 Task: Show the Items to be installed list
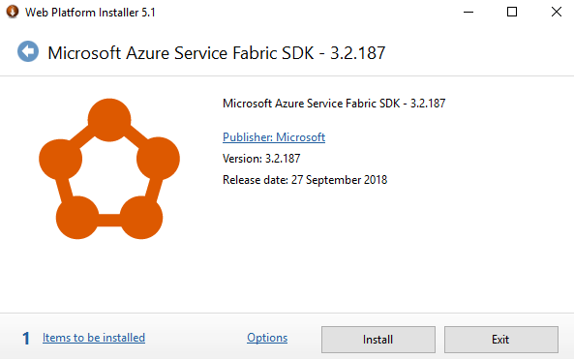click(x=94, y=338)
